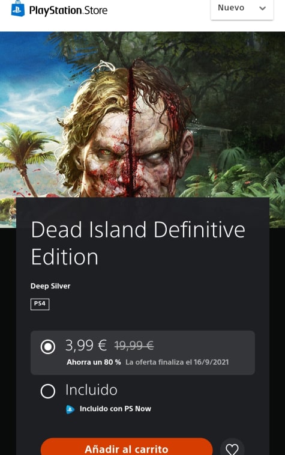285x455 pixels.
Task: Click the chevron arrow next to Nuevo
Action: coord(262,8)
